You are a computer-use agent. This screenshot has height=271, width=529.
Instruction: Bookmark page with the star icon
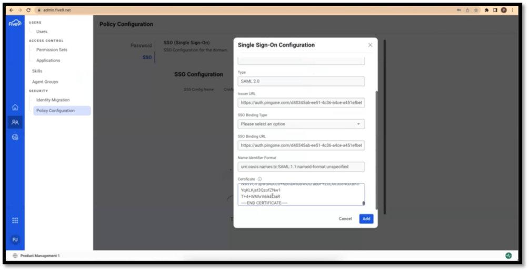(476, 10)
